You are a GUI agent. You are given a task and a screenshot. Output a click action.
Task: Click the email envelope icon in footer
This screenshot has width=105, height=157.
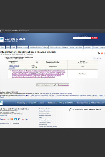tap(8, 119)
